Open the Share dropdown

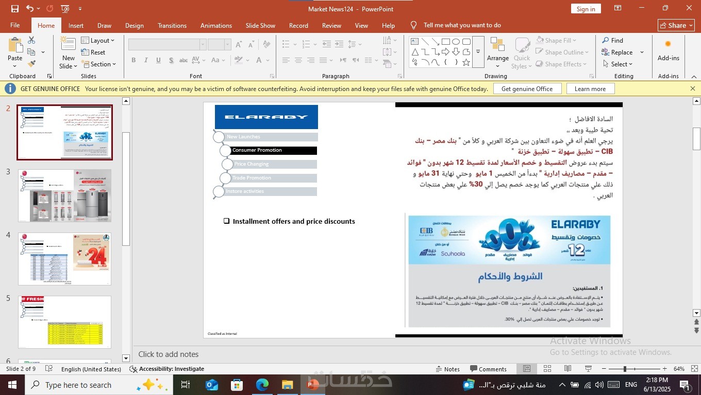click(676, 25)
